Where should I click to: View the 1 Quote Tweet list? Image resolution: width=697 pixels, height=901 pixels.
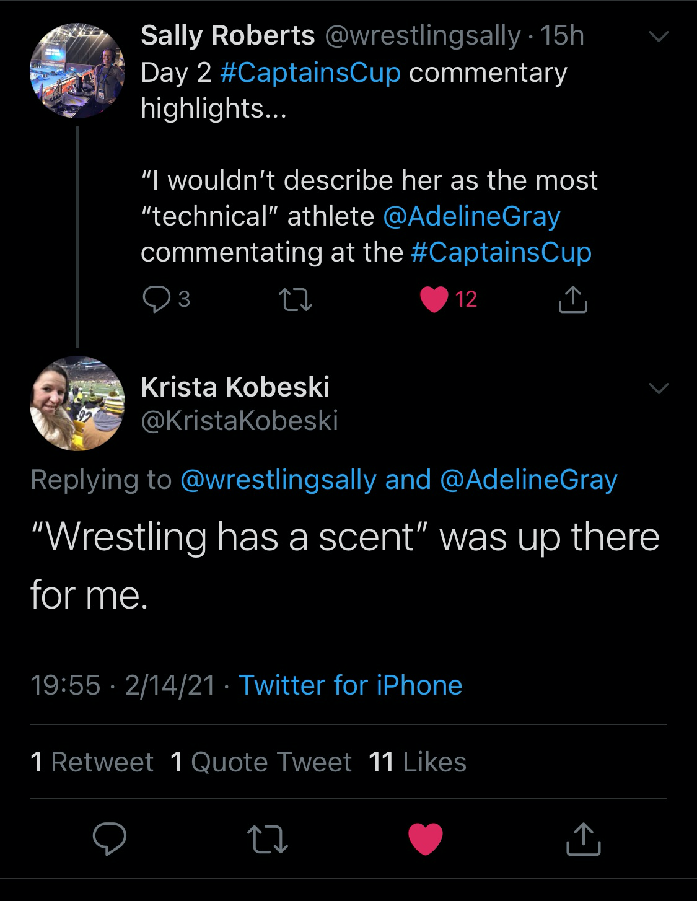pos(261,762)
